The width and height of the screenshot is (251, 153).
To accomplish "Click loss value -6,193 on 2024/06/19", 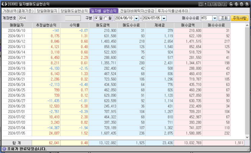I will pos(54,68).
